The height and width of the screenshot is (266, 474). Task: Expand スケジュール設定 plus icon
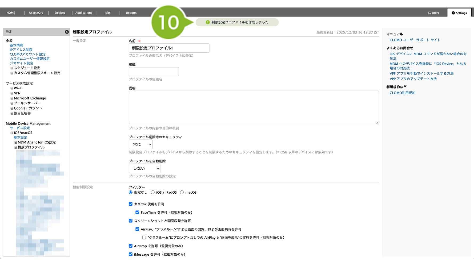[12, 68]
